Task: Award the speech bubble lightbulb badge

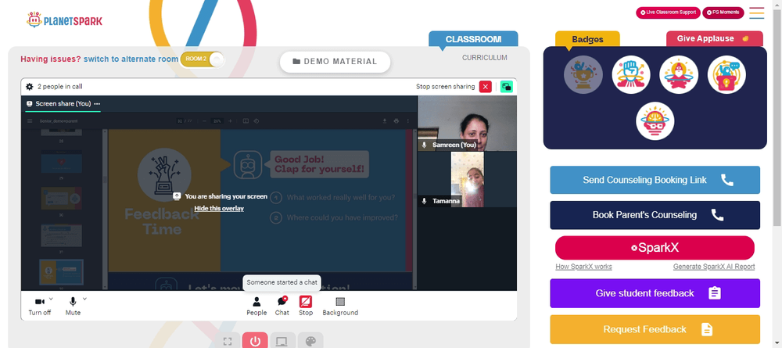Action: coord(726,75)
